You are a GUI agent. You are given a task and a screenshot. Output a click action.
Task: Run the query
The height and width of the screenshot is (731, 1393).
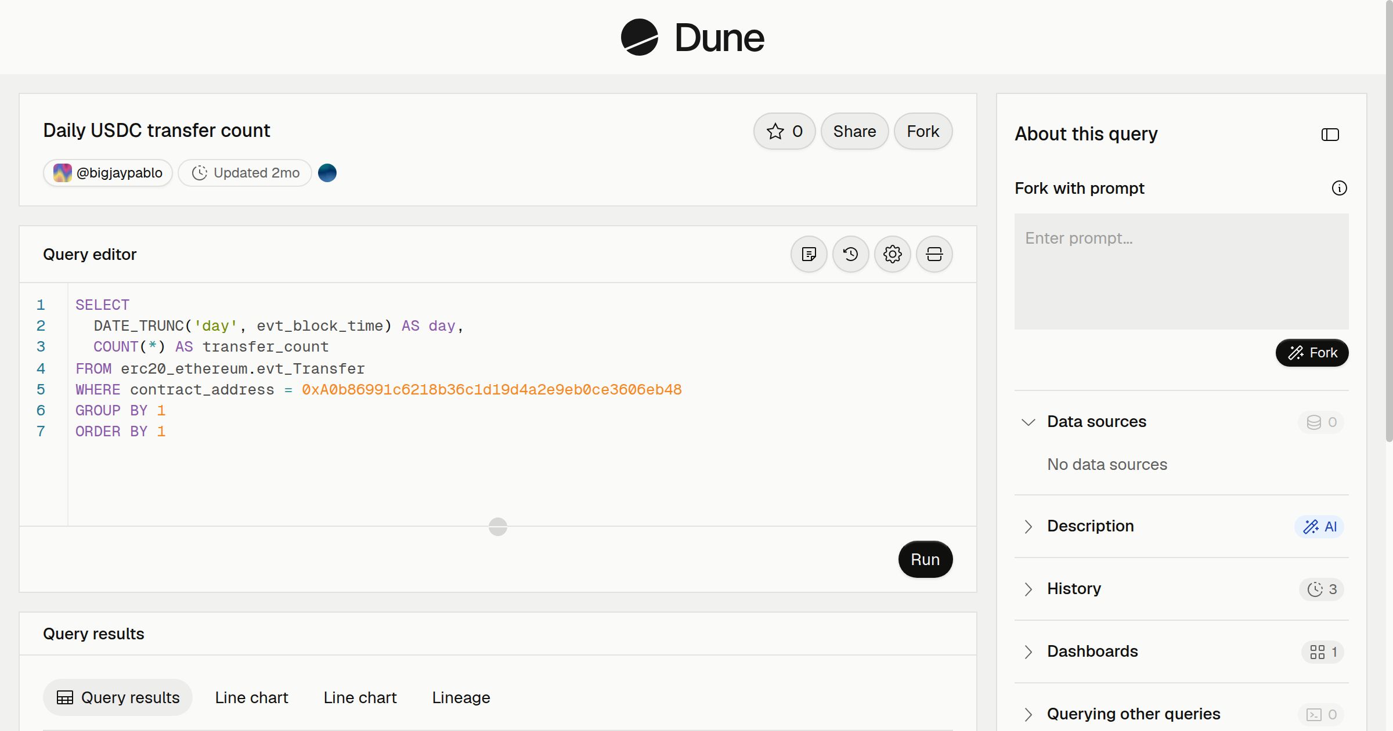coord(925,559)
